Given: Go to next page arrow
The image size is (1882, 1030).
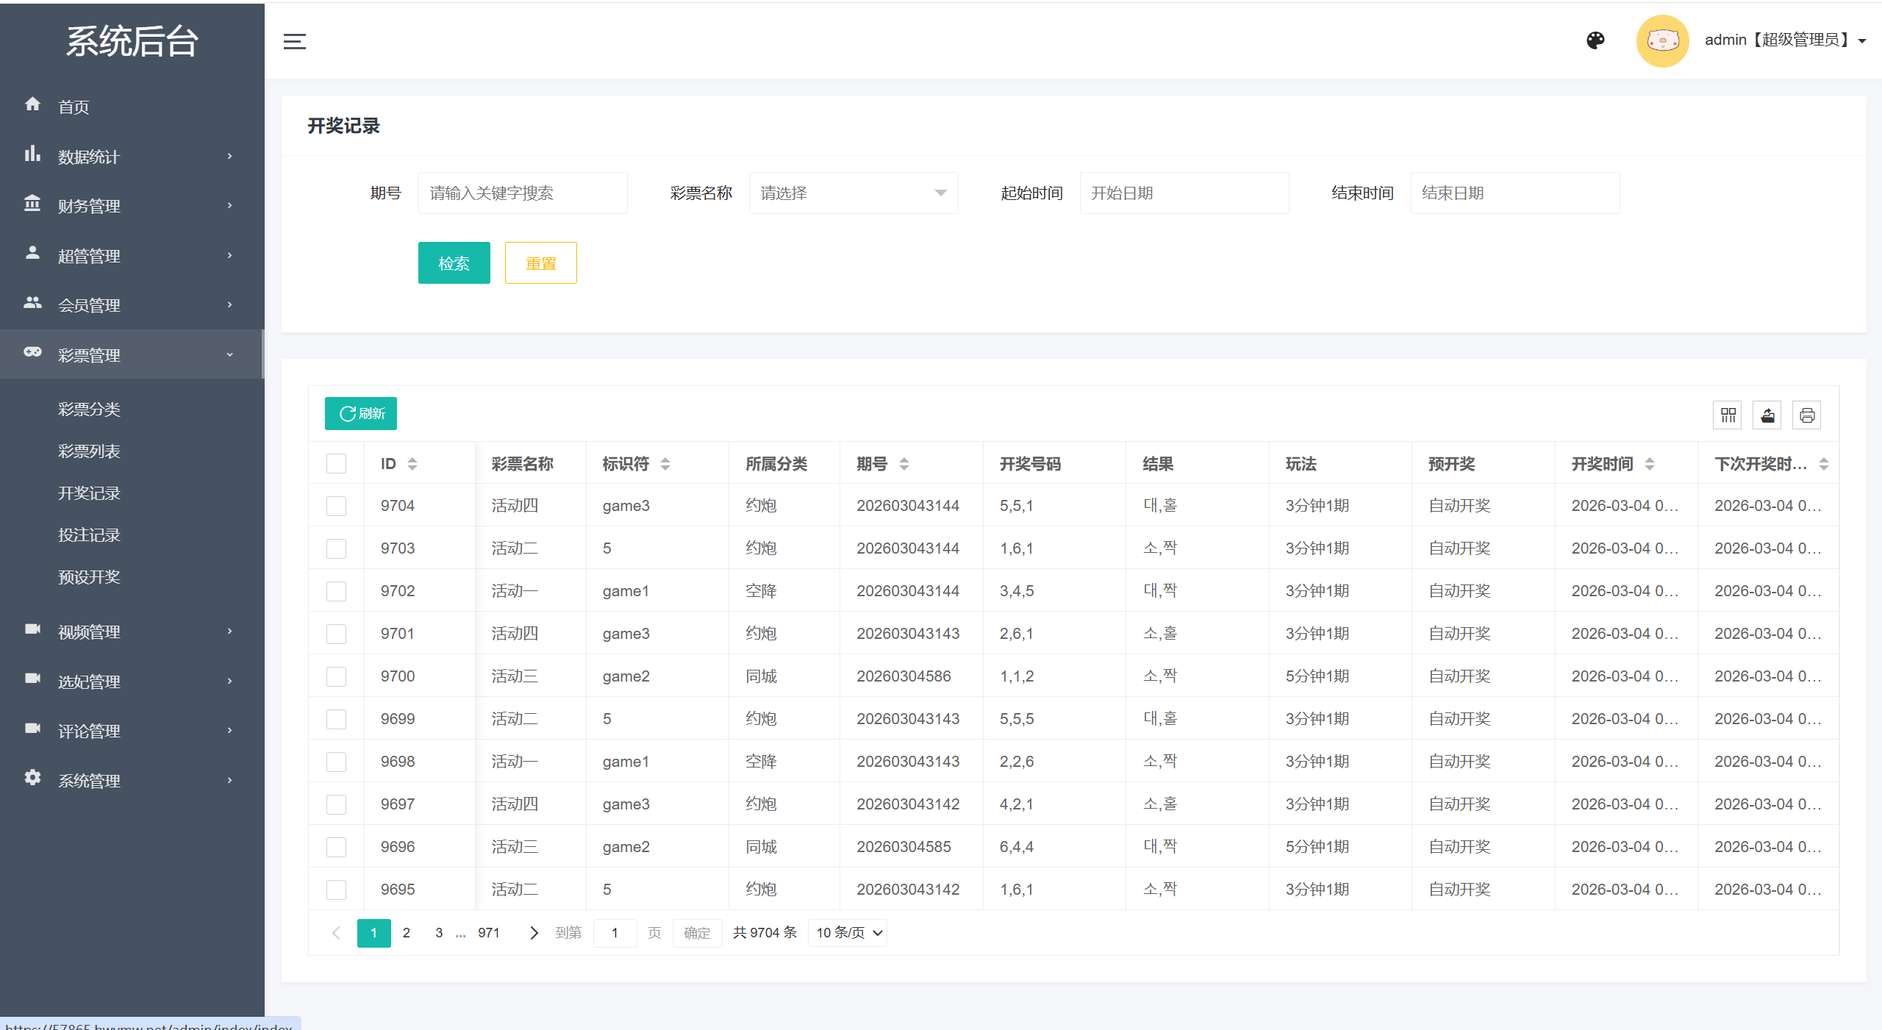Looking at the screenshot, I should pyautogui.click(x=534, y=932).
